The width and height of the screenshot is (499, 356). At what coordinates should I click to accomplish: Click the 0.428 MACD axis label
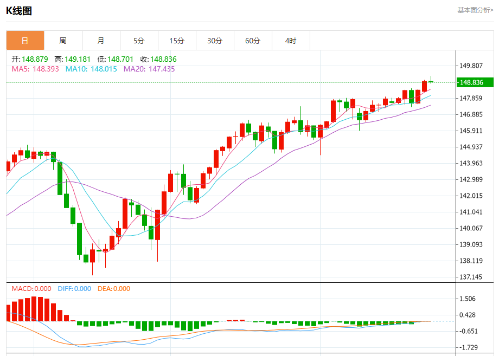click(x=468, y=315)
